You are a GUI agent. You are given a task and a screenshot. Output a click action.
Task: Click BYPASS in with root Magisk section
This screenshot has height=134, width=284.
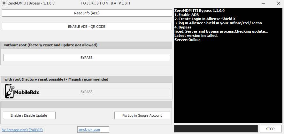coord(87,92)
